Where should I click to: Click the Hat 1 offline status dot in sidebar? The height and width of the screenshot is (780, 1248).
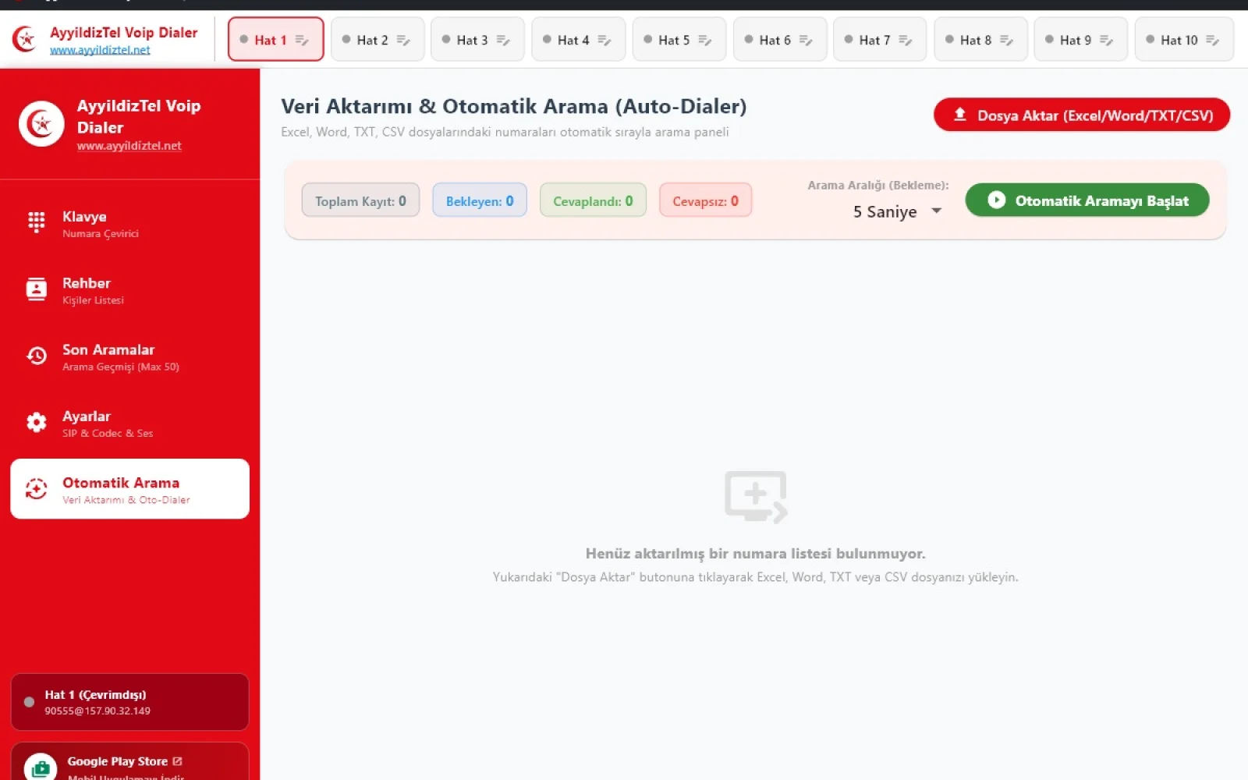click(x=29, y=702)
